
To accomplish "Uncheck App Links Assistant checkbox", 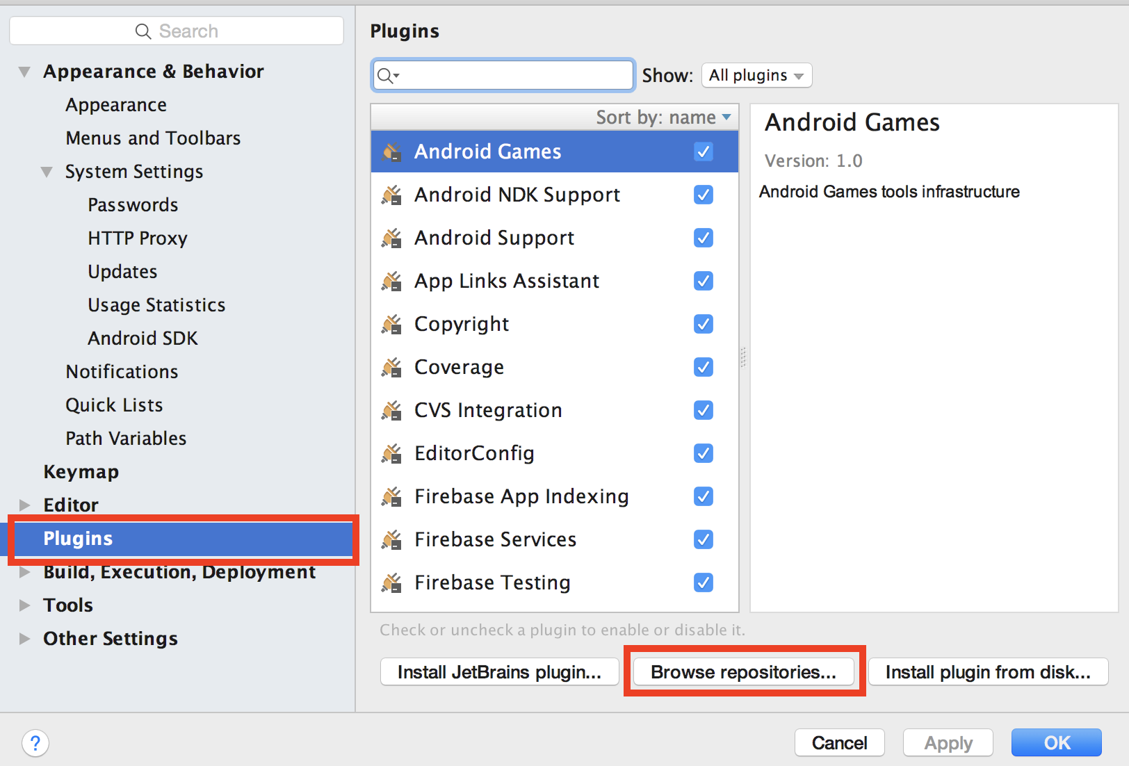I will pos(704,281).
